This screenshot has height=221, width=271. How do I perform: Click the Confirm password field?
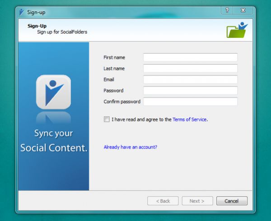[x=190, y=101]
